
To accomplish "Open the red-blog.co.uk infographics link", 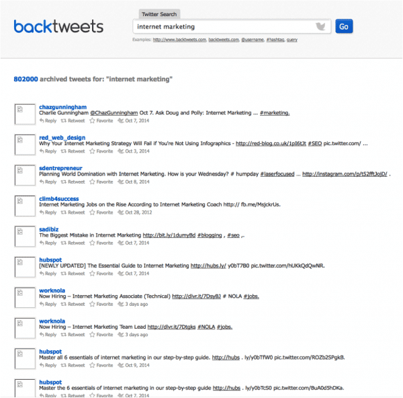I will point(271,144).
